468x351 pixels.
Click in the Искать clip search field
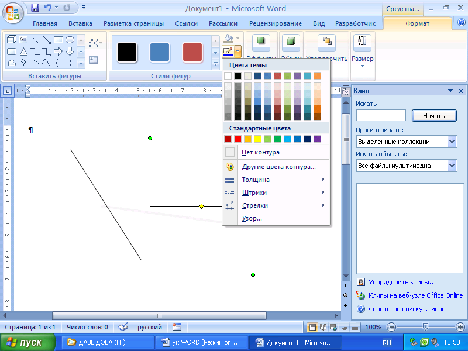click(x=381, y=115)
